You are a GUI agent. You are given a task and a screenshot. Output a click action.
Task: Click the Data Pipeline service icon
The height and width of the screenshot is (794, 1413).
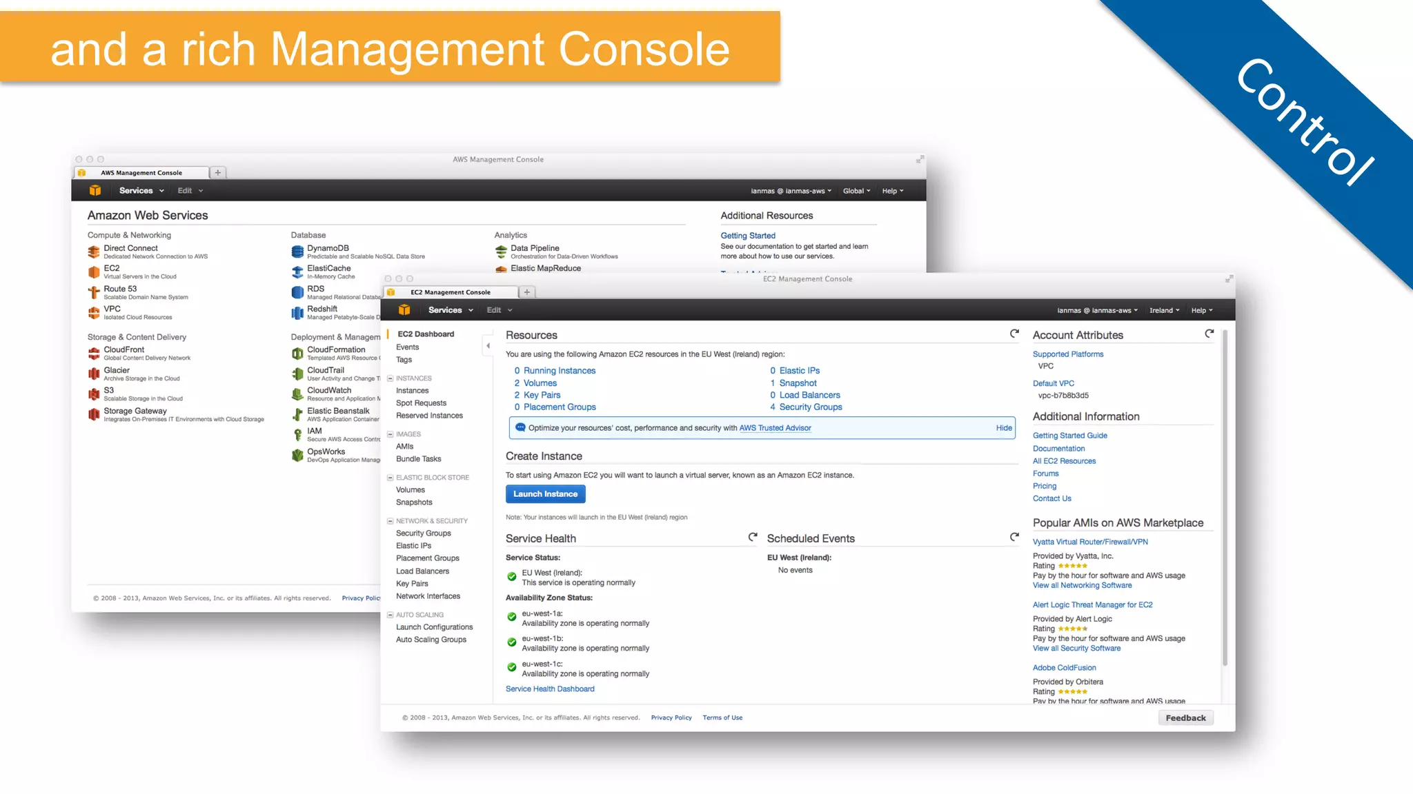(x=501, y=252)
